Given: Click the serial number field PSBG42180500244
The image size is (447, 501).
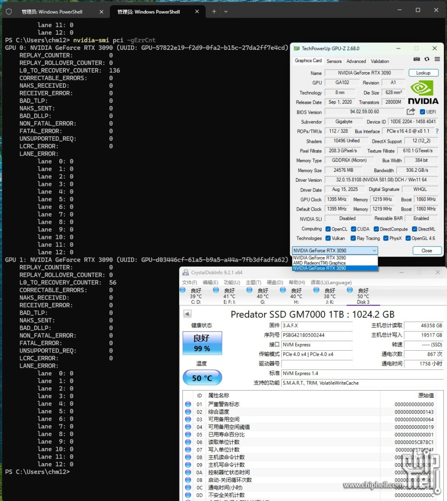Looking at the screenshot, I should 317,335.
